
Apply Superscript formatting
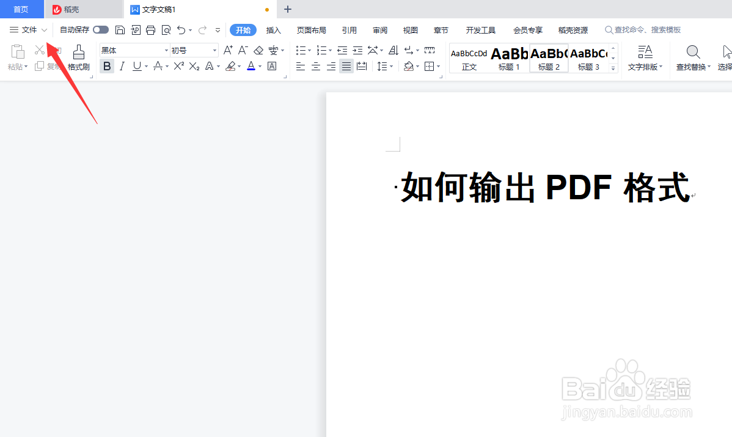pyautogui.click(x=177, y=66)
